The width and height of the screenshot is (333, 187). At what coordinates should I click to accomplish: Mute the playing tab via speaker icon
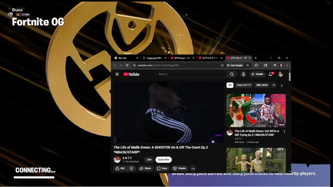pyautogui.click(x=245, y=58)
